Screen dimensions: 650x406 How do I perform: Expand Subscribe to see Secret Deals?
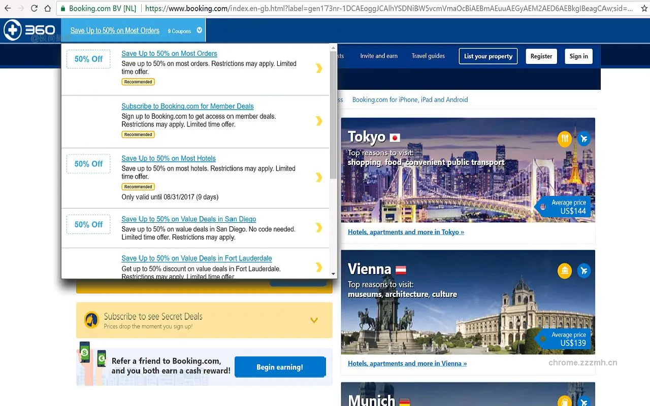(x=314, y=320)
